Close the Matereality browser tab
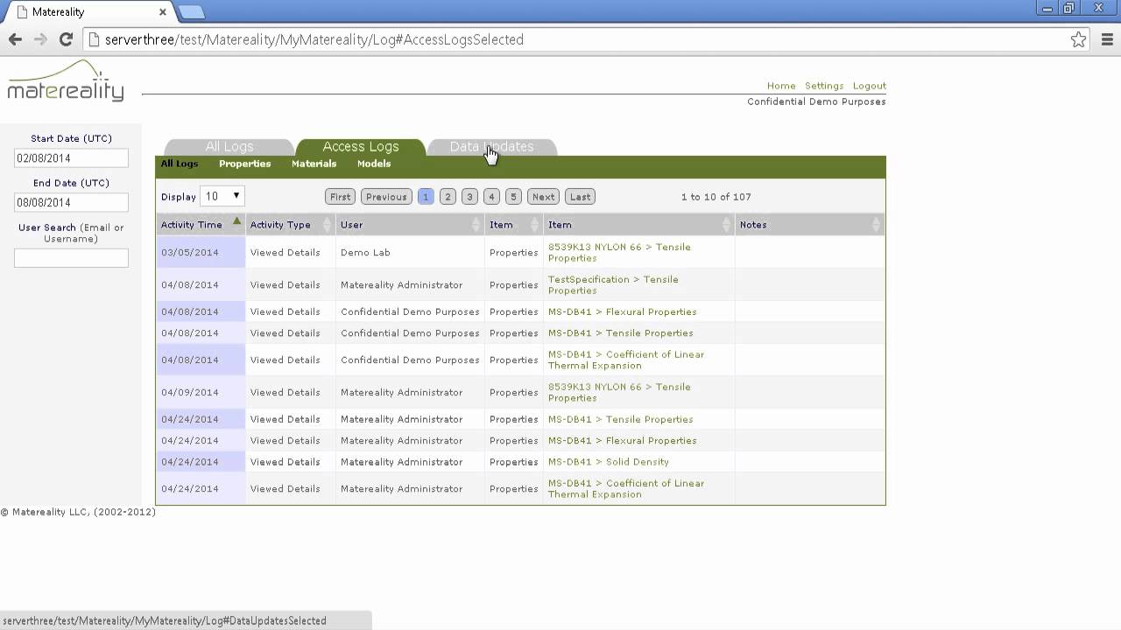 [x=163, y=12]
